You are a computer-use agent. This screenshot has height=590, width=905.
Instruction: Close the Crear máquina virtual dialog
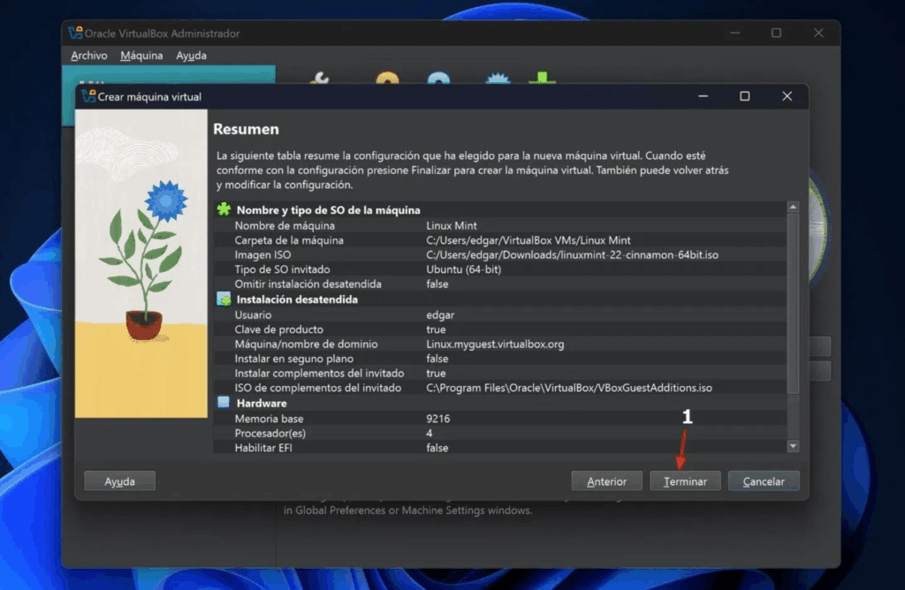point(787,96)
